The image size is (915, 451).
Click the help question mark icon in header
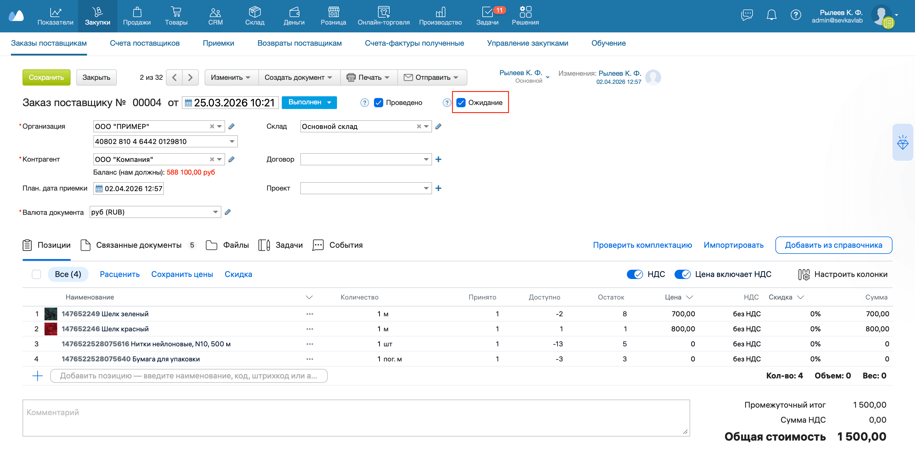point(795,15)
